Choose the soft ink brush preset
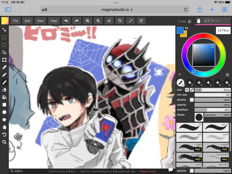The image size is (232, 174). click(x=216, y=127)
